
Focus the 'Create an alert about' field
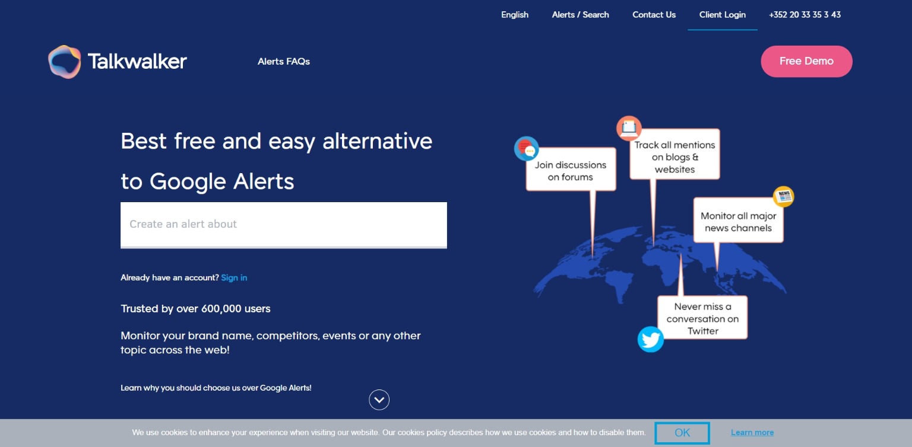tap(284, 225)
